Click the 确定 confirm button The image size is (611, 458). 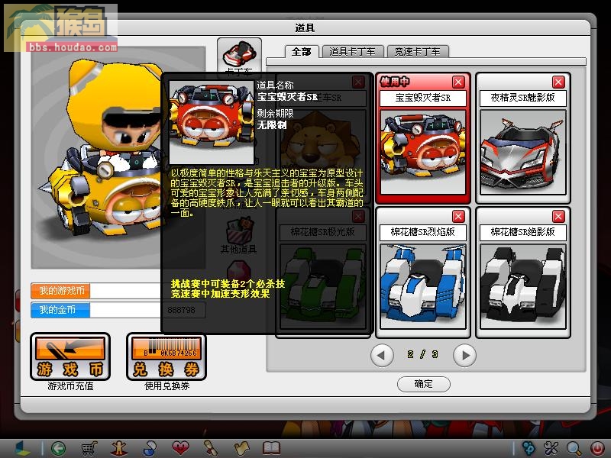click(x=424, y=384)
